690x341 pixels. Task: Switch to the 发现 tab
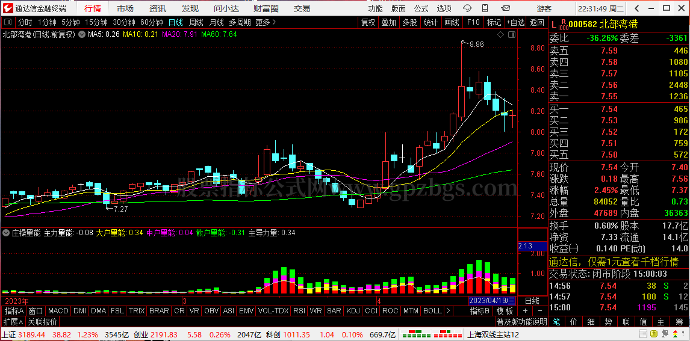coord(190,8)
